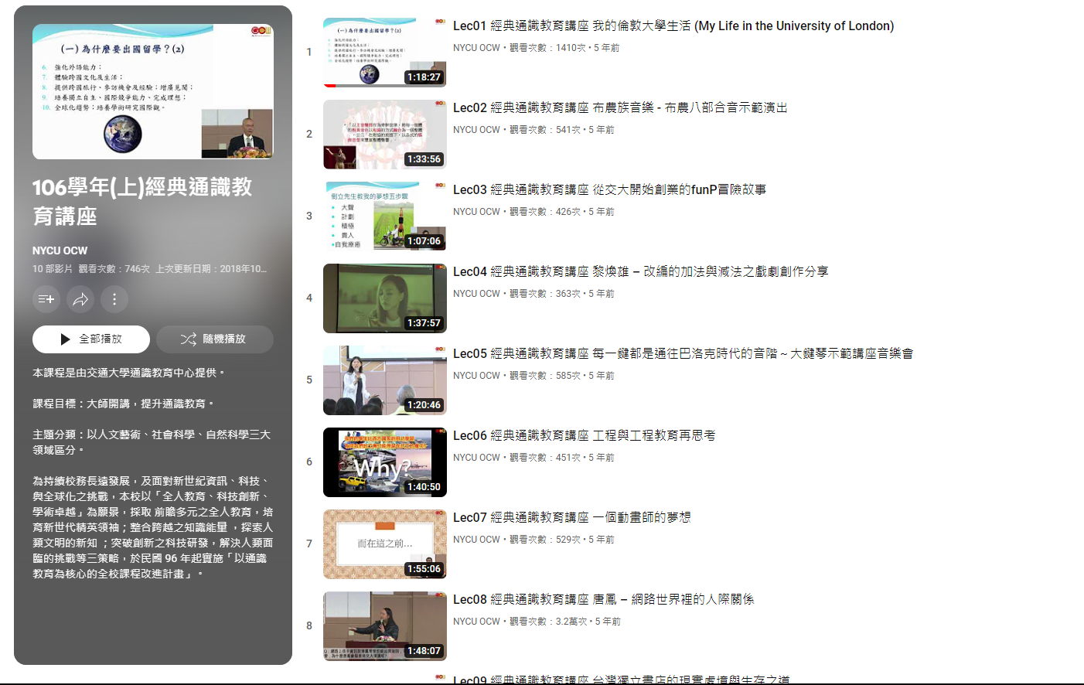Viewport: 1084px width, 685px height.
Task: Visit NYCU OCW channel under Lec08
Action: pyautogui.click(x=476, y=622)
